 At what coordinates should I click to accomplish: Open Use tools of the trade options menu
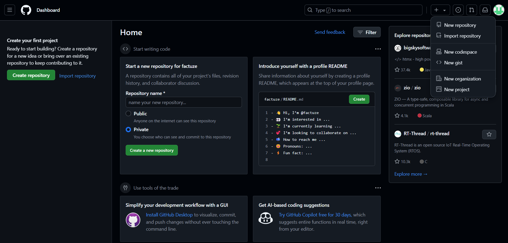pos(378,188)
